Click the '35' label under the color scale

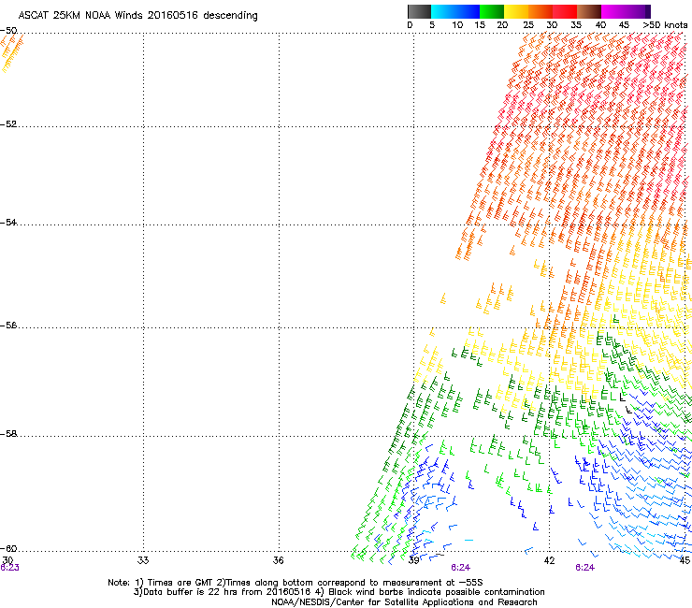576,25
